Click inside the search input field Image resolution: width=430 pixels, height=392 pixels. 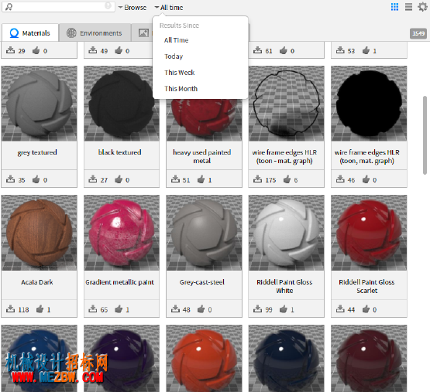pos(58,6)
